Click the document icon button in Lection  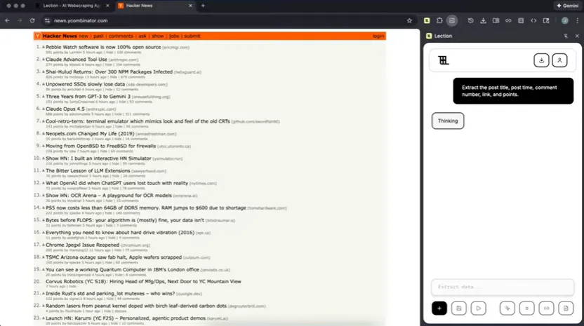point(566,308)
